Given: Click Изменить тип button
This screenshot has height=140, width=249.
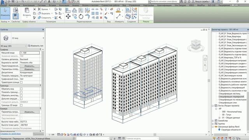Looking at the screenshot, I should coord(35,46).
